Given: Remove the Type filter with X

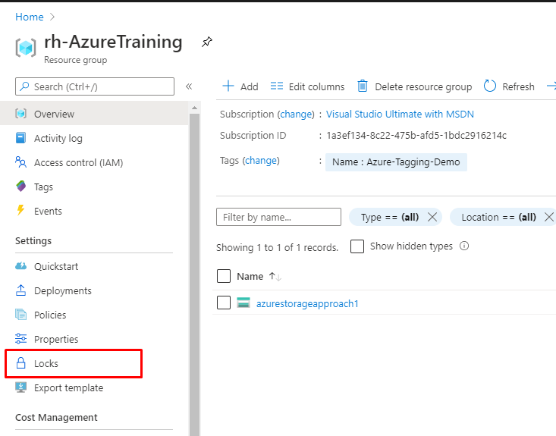Looking at the screenshot, I should 432,217.
